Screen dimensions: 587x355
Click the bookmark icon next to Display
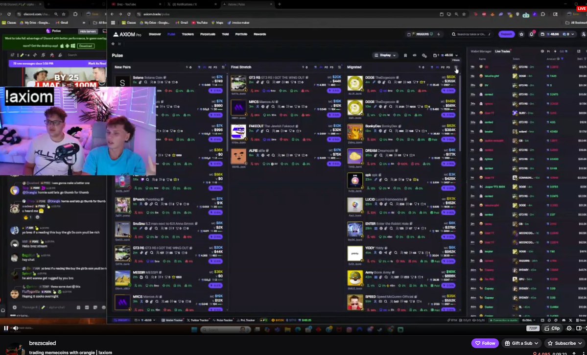[405, 55]
